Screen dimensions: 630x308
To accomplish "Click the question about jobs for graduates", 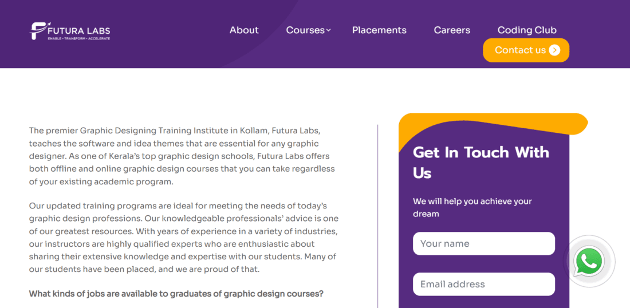I will click(x=176, y=294).
